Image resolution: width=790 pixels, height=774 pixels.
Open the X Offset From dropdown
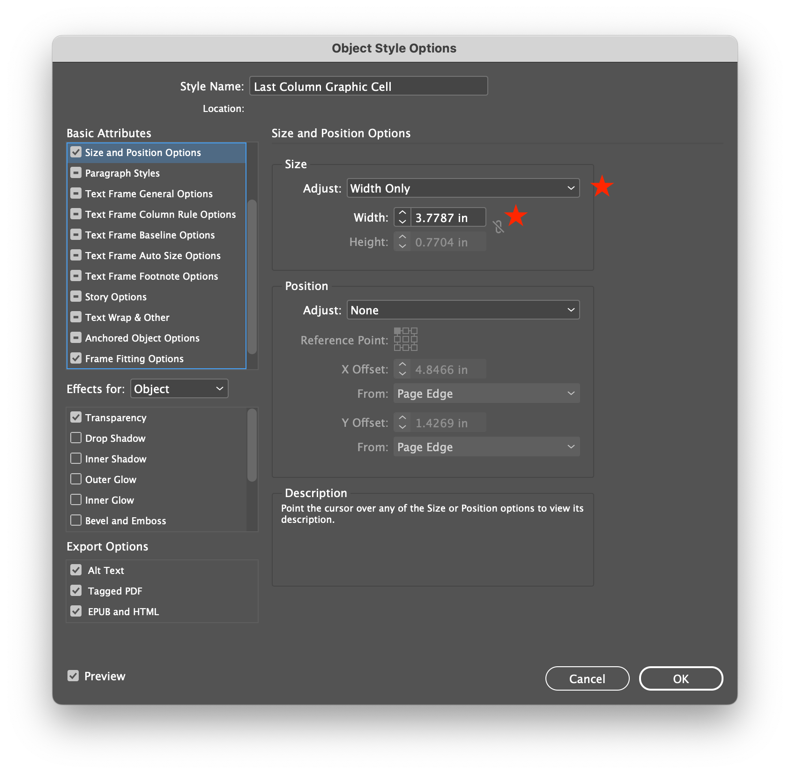[x=486, y=394]
